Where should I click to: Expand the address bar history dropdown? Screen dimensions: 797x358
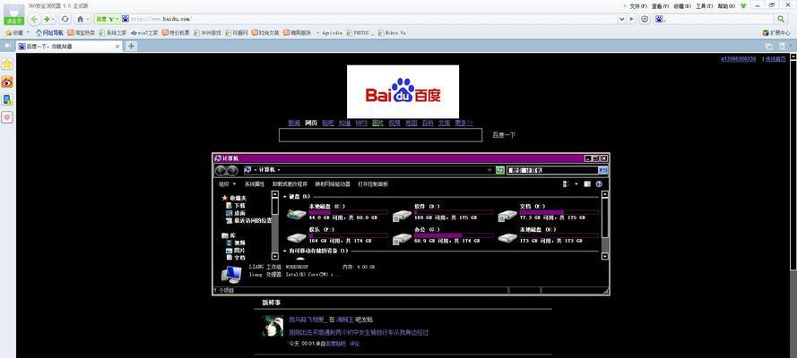point(621,19)
